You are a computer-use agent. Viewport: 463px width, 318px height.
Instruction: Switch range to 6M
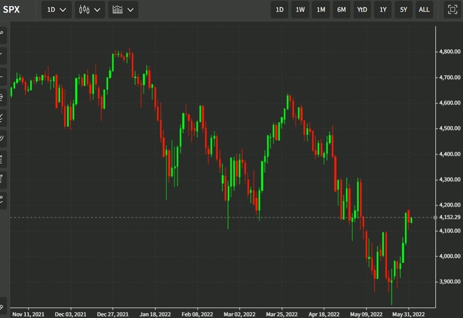(x=342, y=10)
